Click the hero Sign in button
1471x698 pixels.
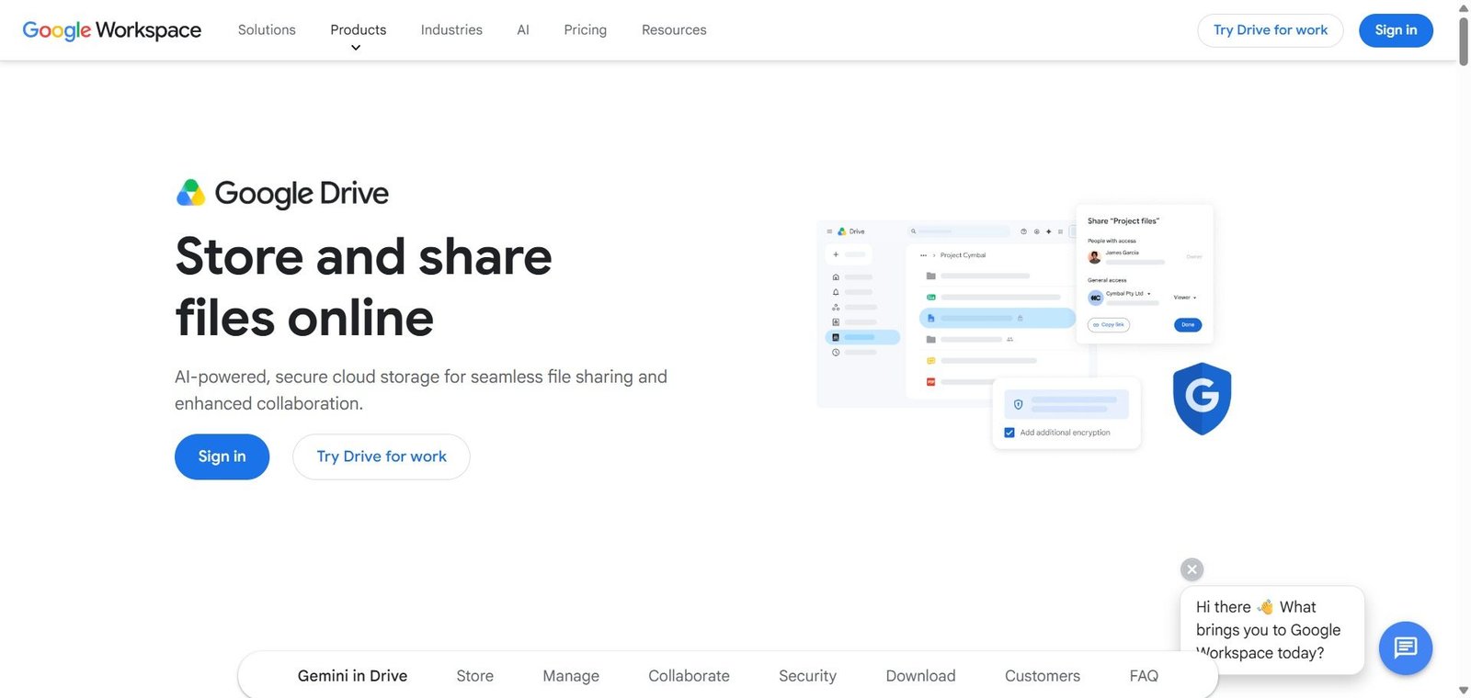tap(222, 456)
